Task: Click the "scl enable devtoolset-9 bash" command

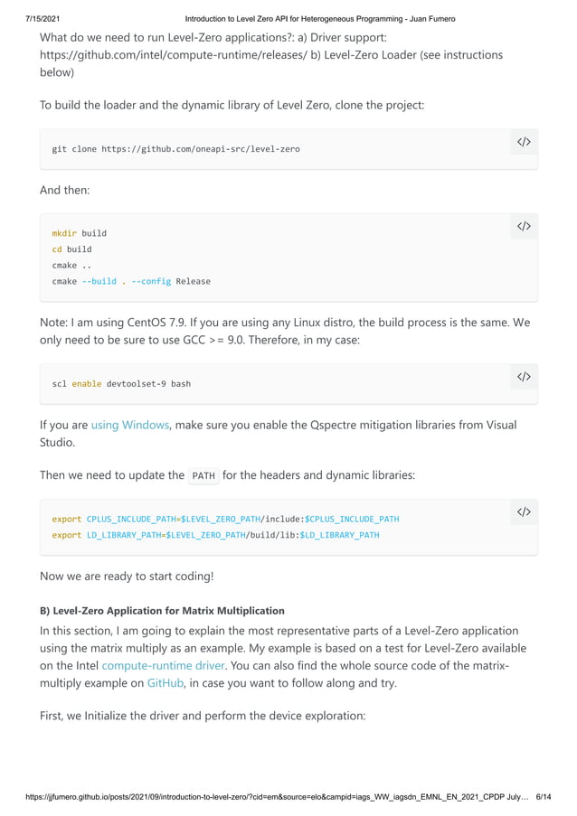Action: [121, 384]
